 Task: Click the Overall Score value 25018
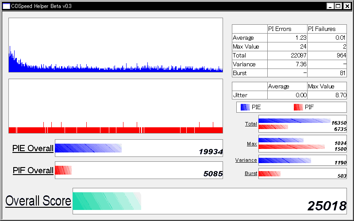click(327, 206)
